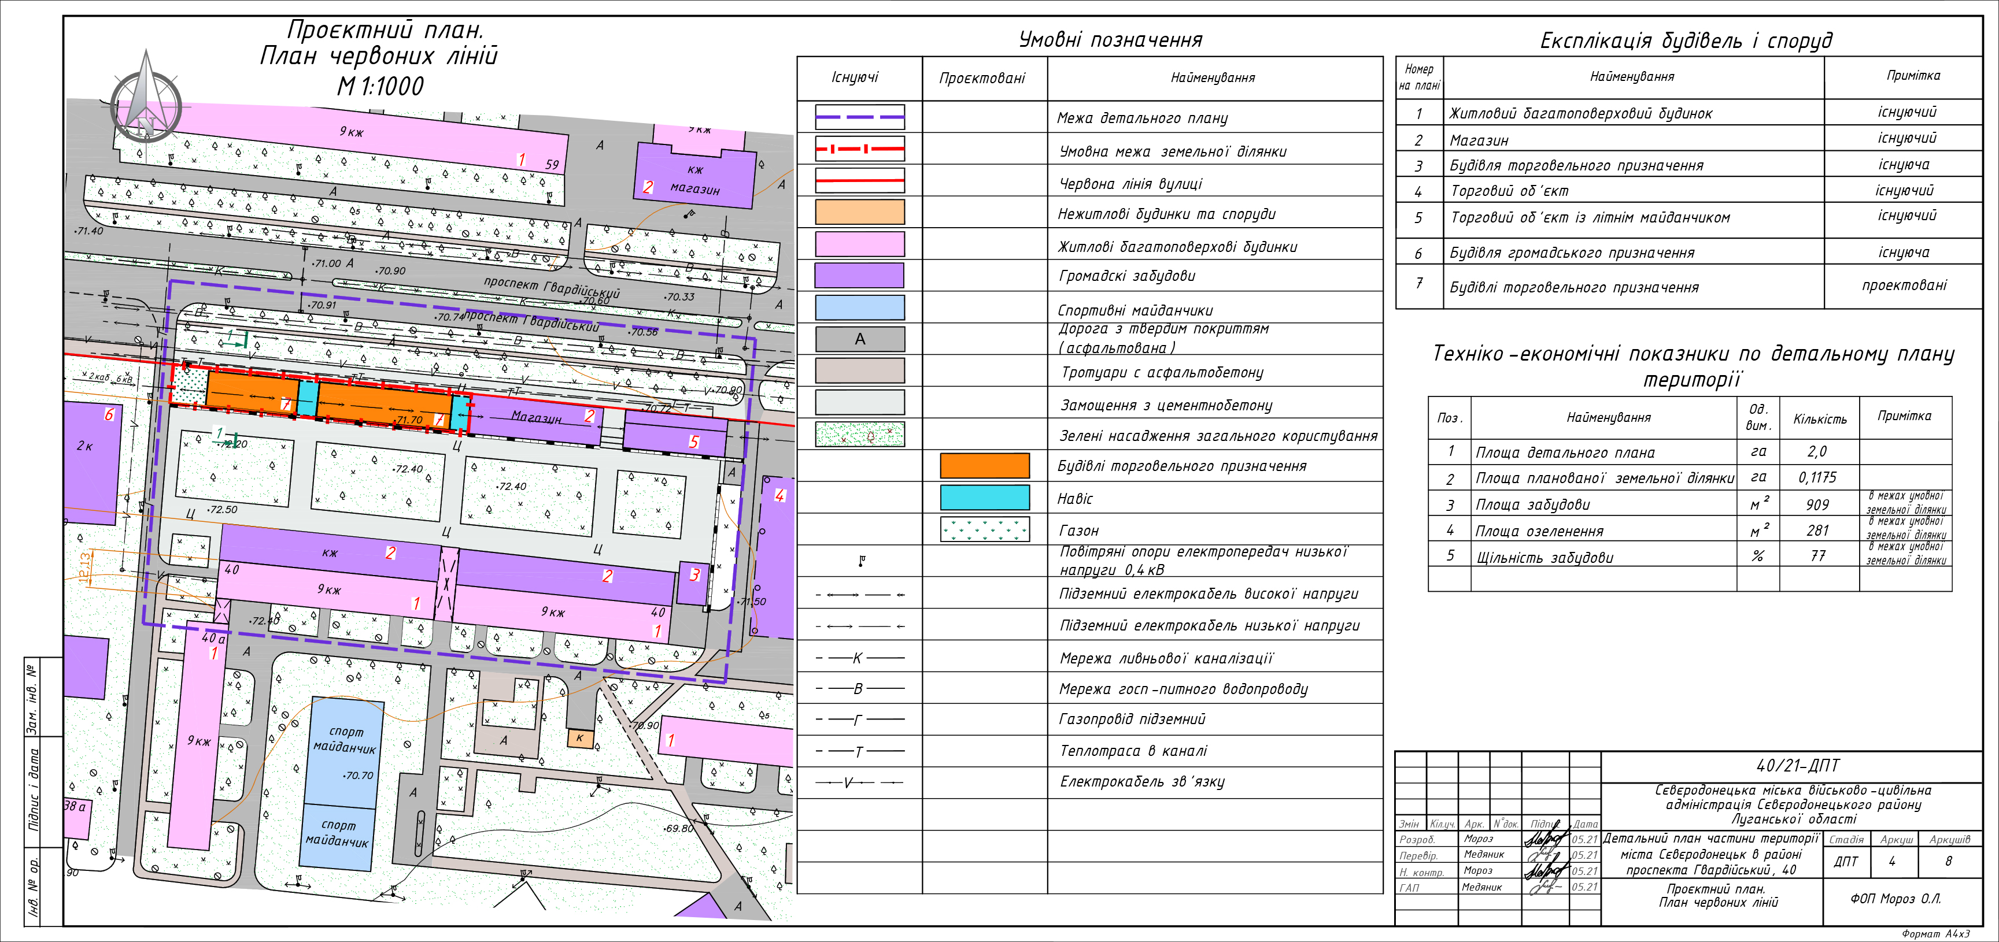1999x942 pixels.
Task: Click the purple public buildings legend swatch
Action: (x=859, y=275)
